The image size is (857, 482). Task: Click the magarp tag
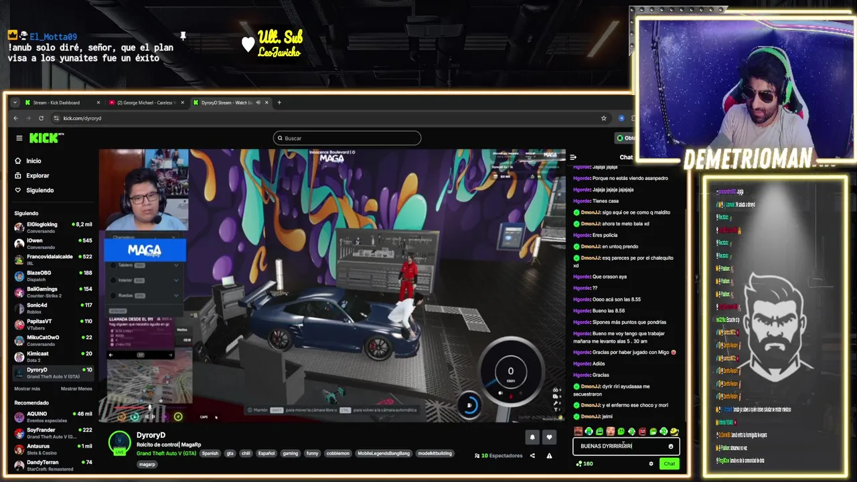tap(147, 464)
